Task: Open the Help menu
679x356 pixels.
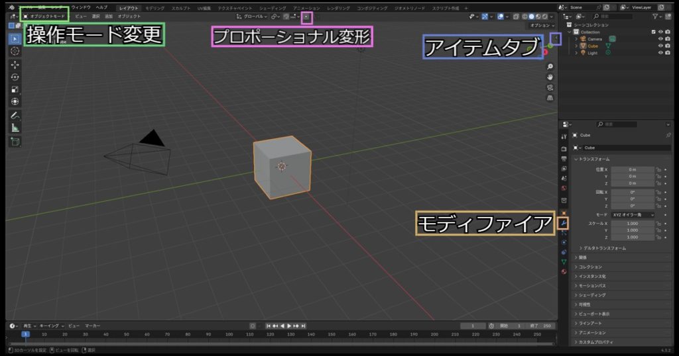Action: coord(101,7)
